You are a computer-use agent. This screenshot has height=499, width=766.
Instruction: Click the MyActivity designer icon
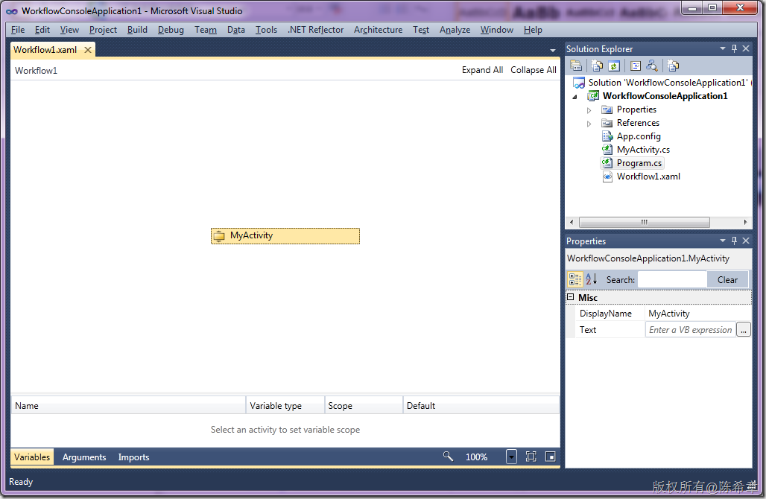(x=219, y=236)
